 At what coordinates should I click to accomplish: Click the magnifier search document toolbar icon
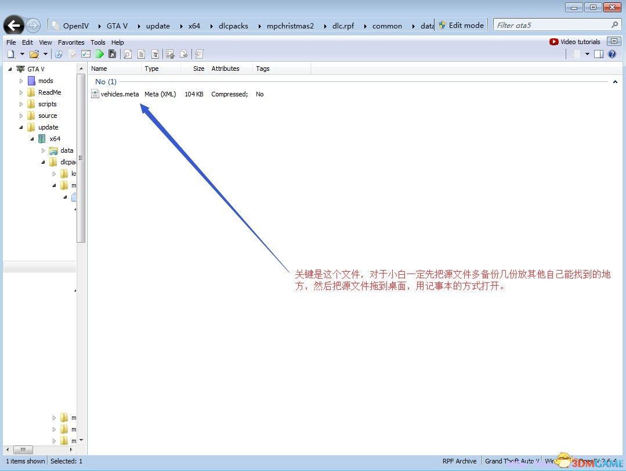coord(128,54)
